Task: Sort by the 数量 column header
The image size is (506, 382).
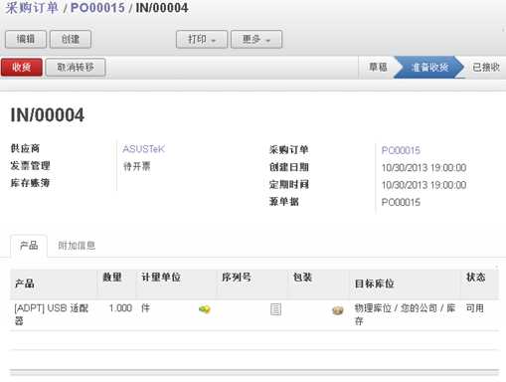Action: click(x=116, y=284)
